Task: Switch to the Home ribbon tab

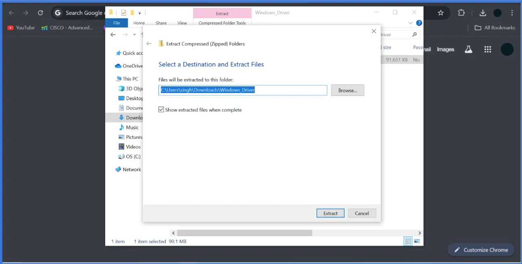Action: pos(139,23)
